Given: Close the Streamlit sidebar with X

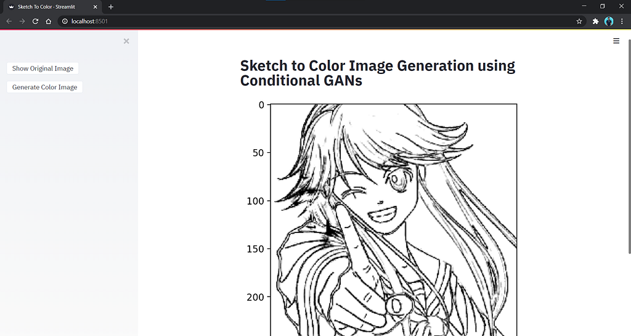Looking at the screenshot, I should [126, 41].
